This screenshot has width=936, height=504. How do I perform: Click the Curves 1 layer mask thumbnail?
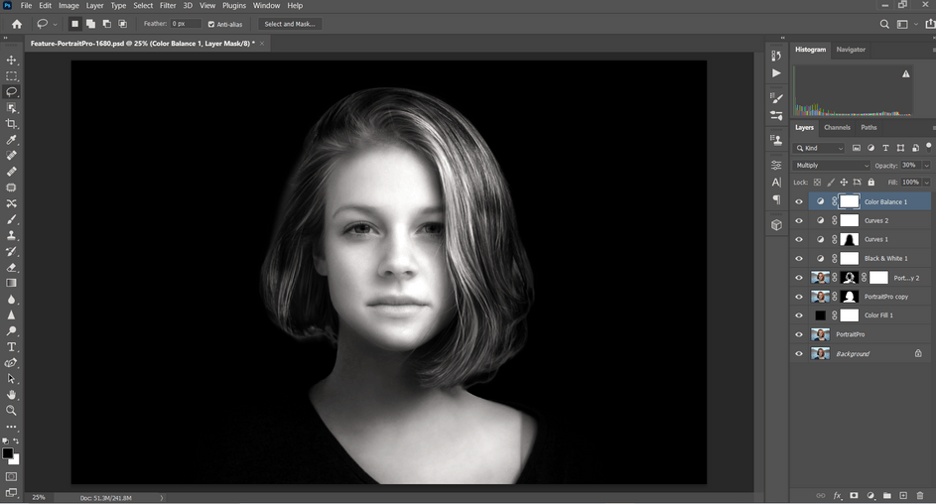850,239
